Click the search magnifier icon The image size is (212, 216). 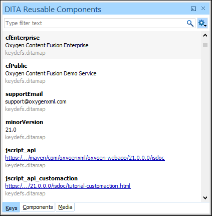[190, 23]
